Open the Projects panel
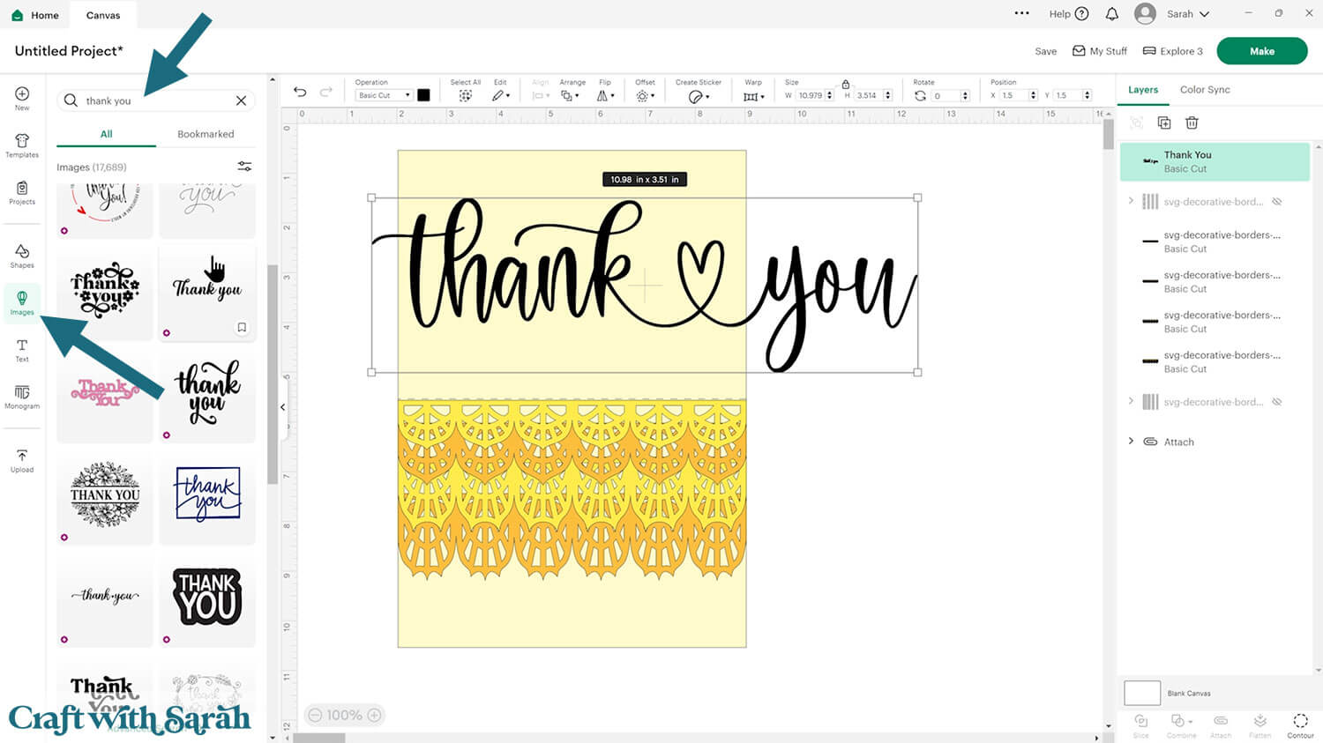The image size is (1323, 743). tap(22, 192)
